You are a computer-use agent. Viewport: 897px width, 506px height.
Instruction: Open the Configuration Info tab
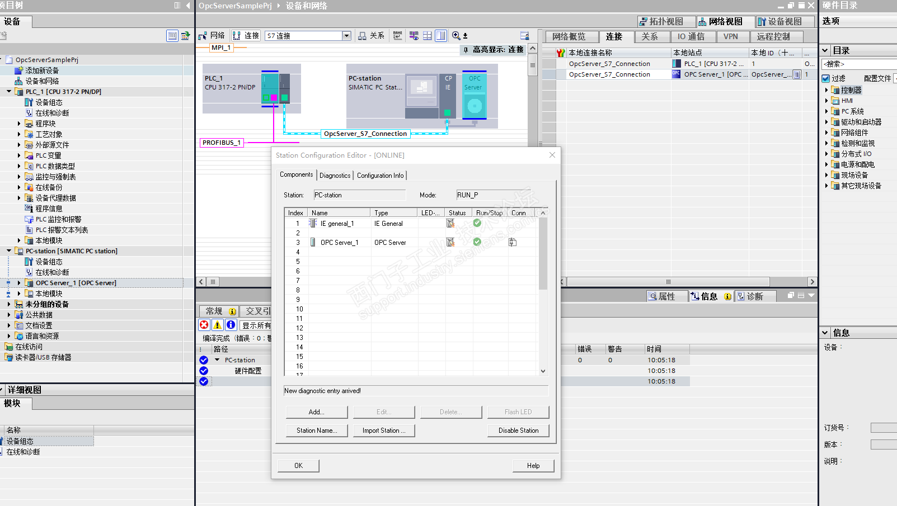381,176
